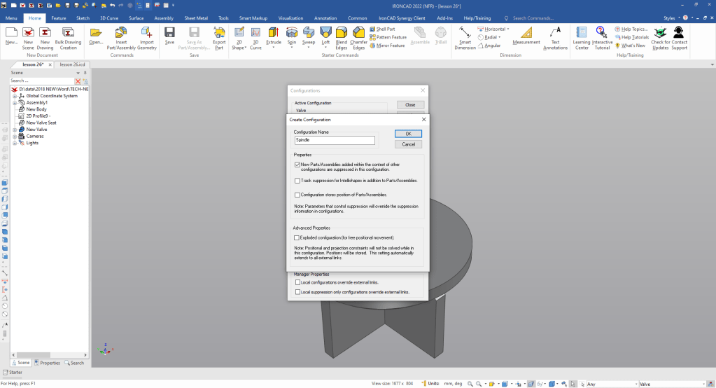Click the Configuration Name text field

(335, 140)
